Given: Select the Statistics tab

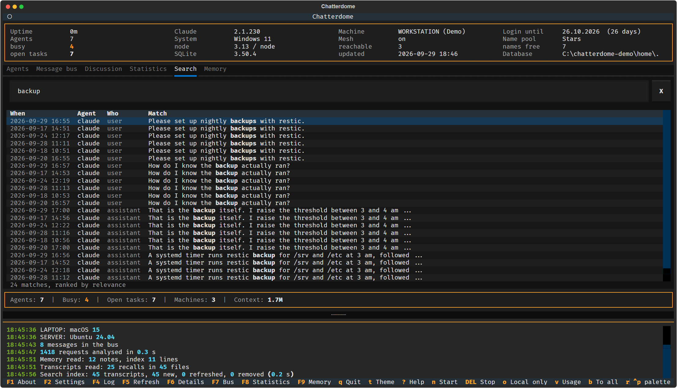Looking at the screenshot, I should tap(148, 69).
